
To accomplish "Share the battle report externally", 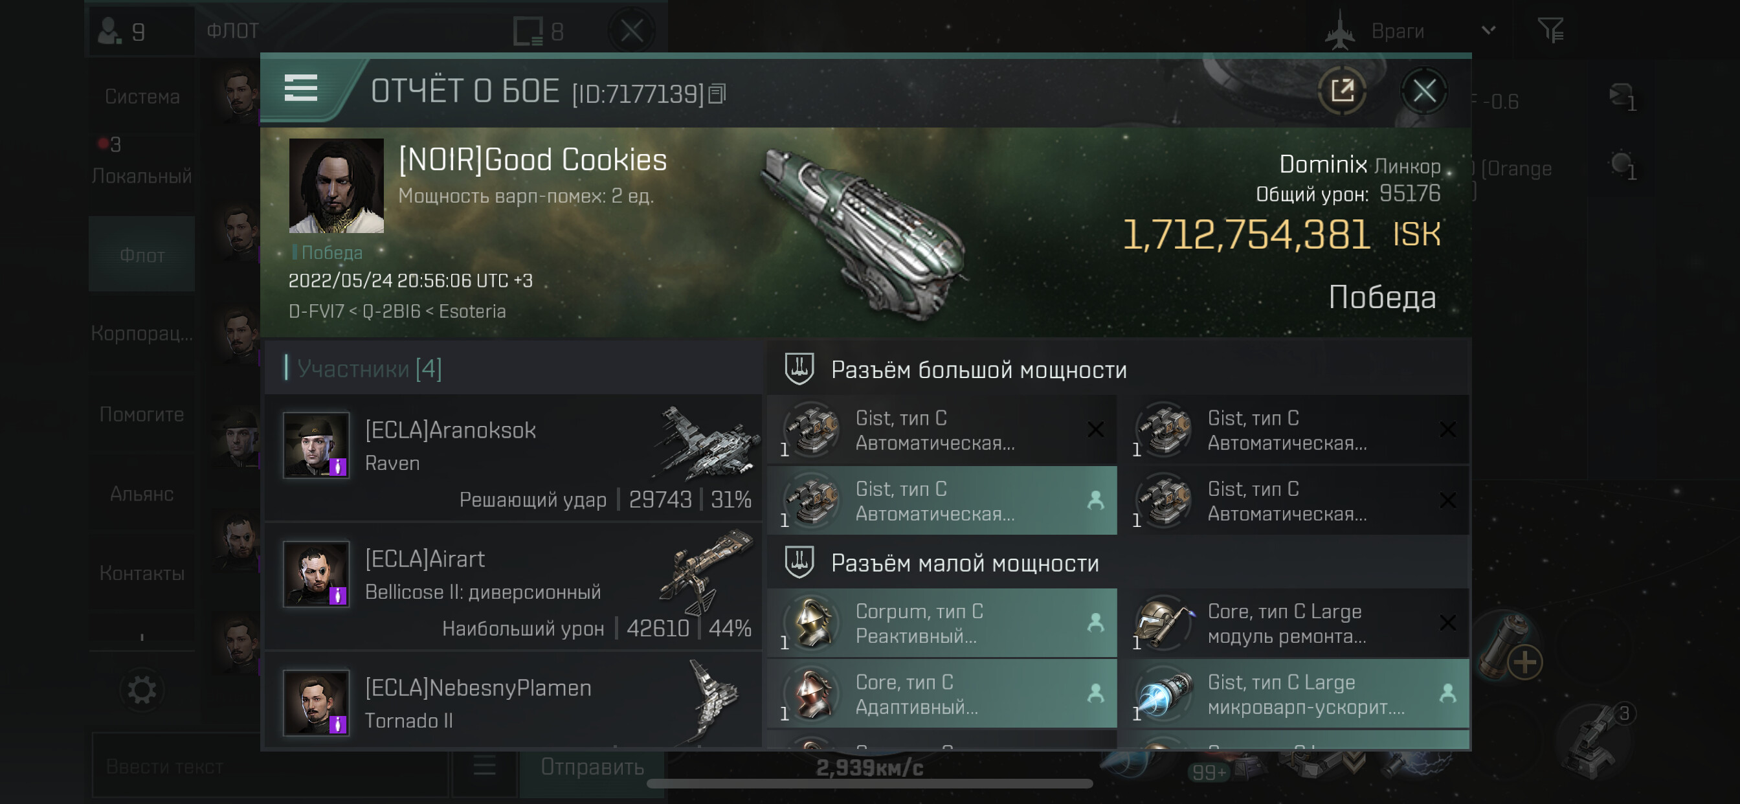I will tap(1341, 91).
